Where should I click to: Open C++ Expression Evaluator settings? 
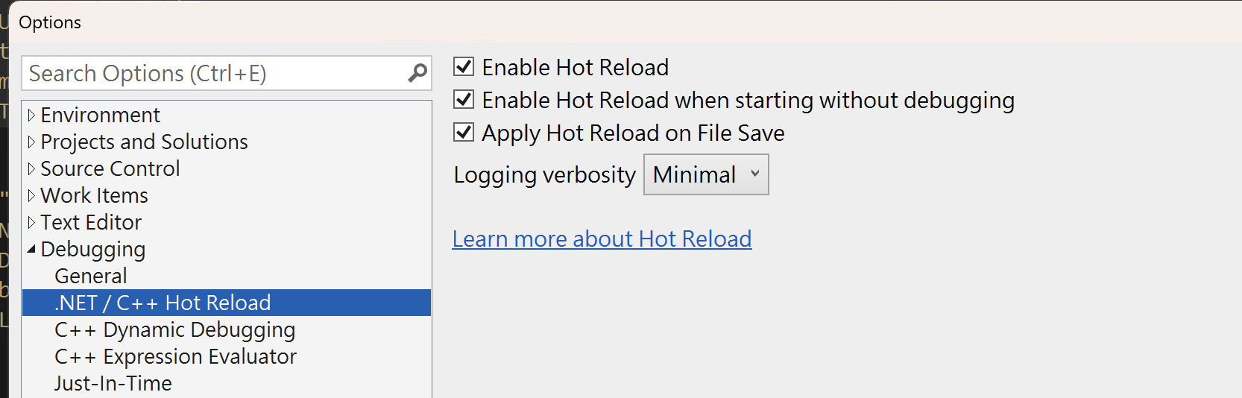175,357
